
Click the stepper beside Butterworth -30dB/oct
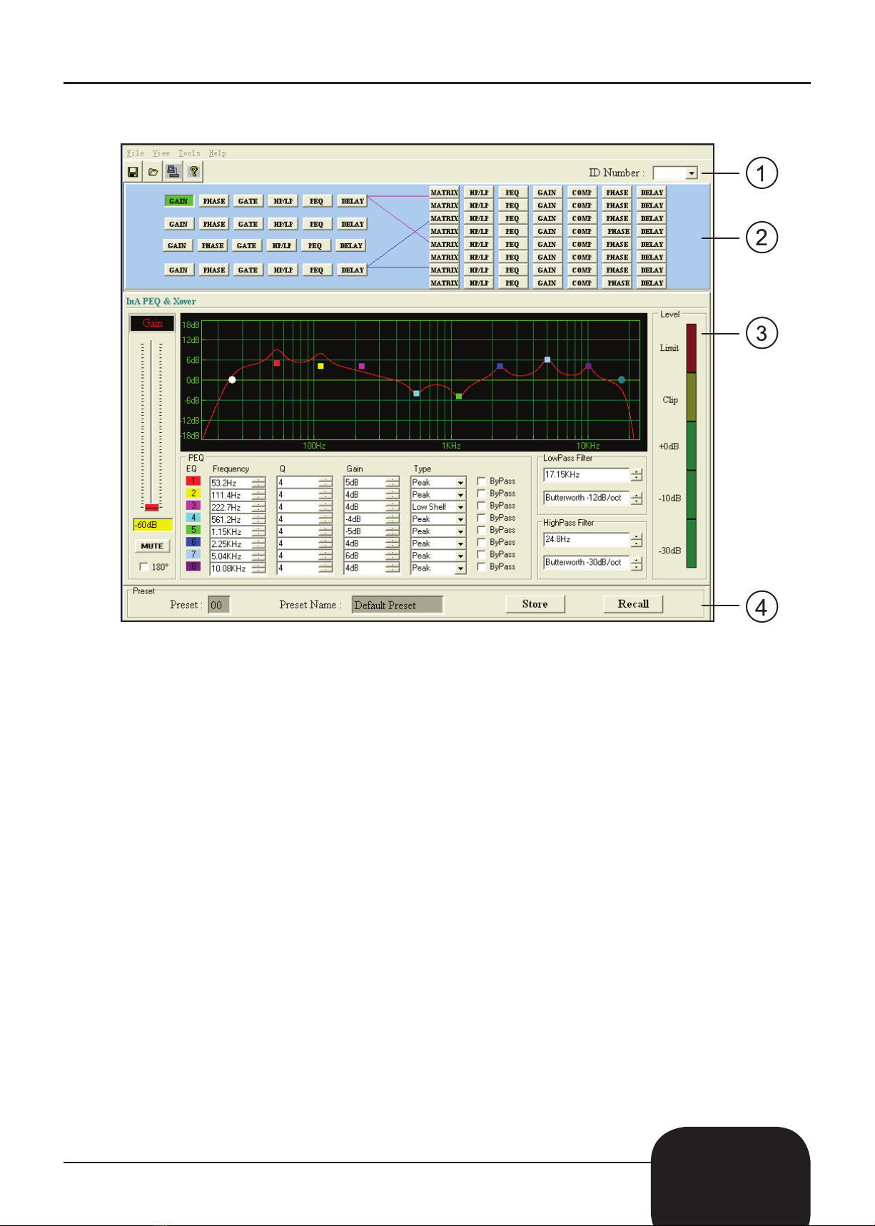tap(637, 563)
